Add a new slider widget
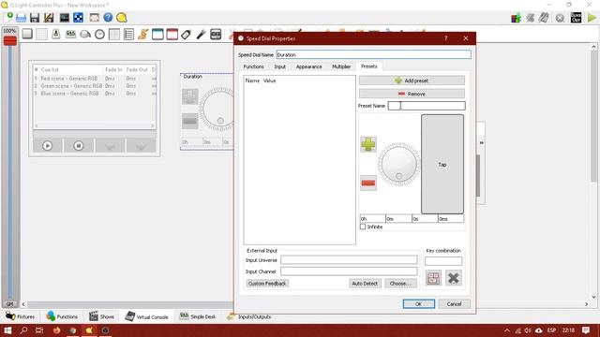Image resolution: width=600 pixels, height=337 pixels. [56, 34]
